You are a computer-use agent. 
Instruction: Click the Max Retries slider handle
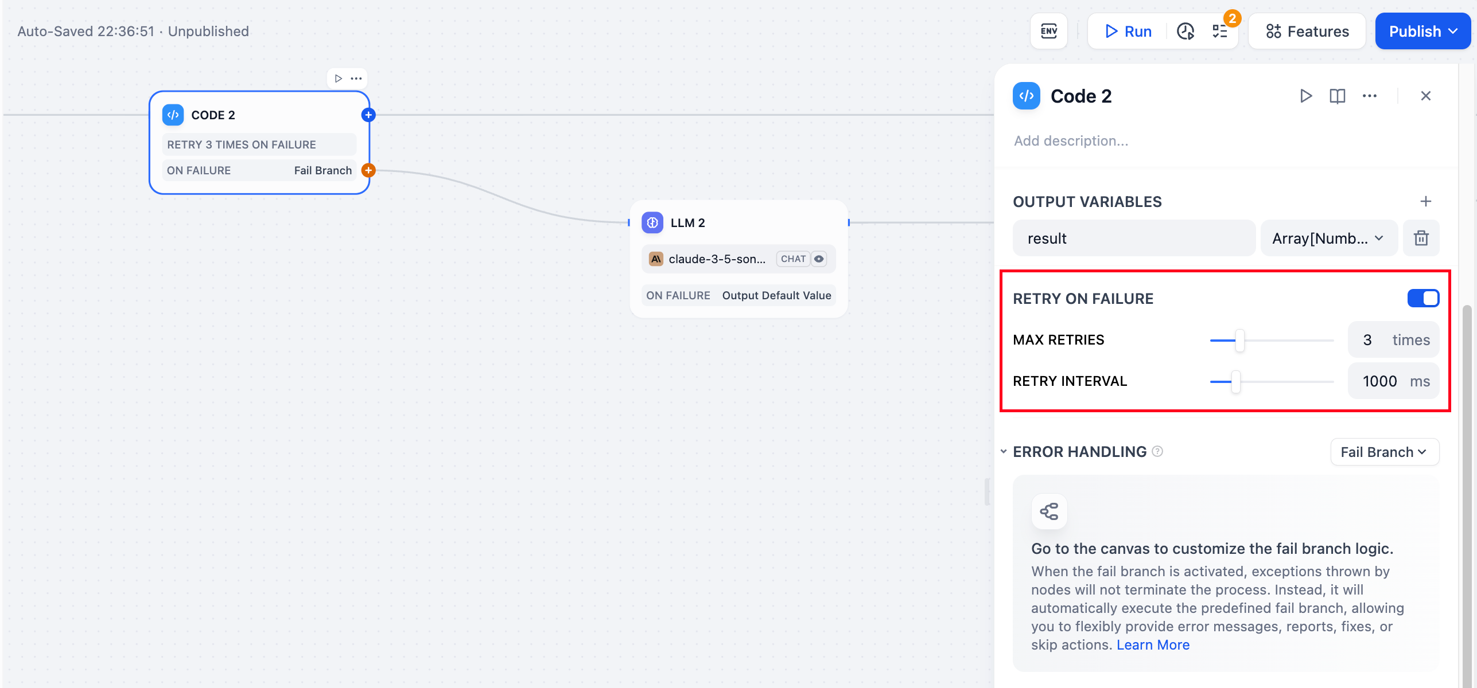(1239, 340)
